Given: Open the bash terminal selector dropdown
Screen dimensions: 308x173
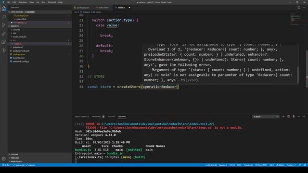Looking at the screenshot, I should [x=266, y=117].
